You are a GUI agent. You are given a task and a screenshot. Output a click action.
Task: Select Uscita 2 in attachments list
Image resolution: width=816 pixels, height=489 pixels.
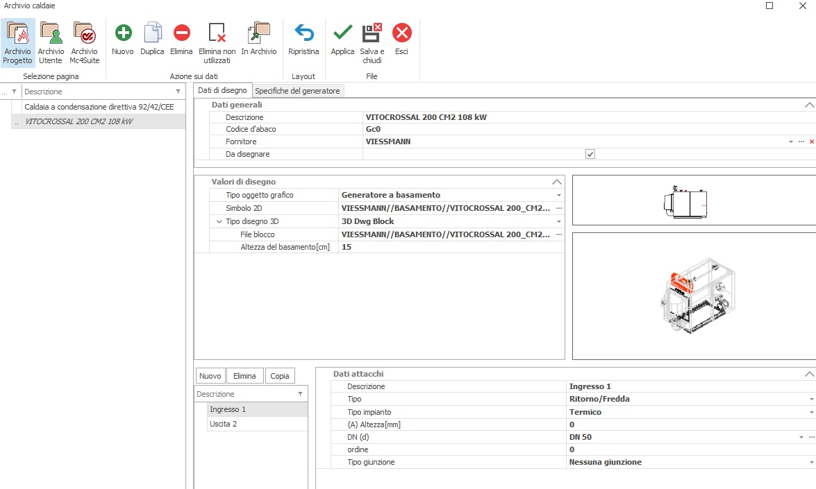tap(224, 424)
